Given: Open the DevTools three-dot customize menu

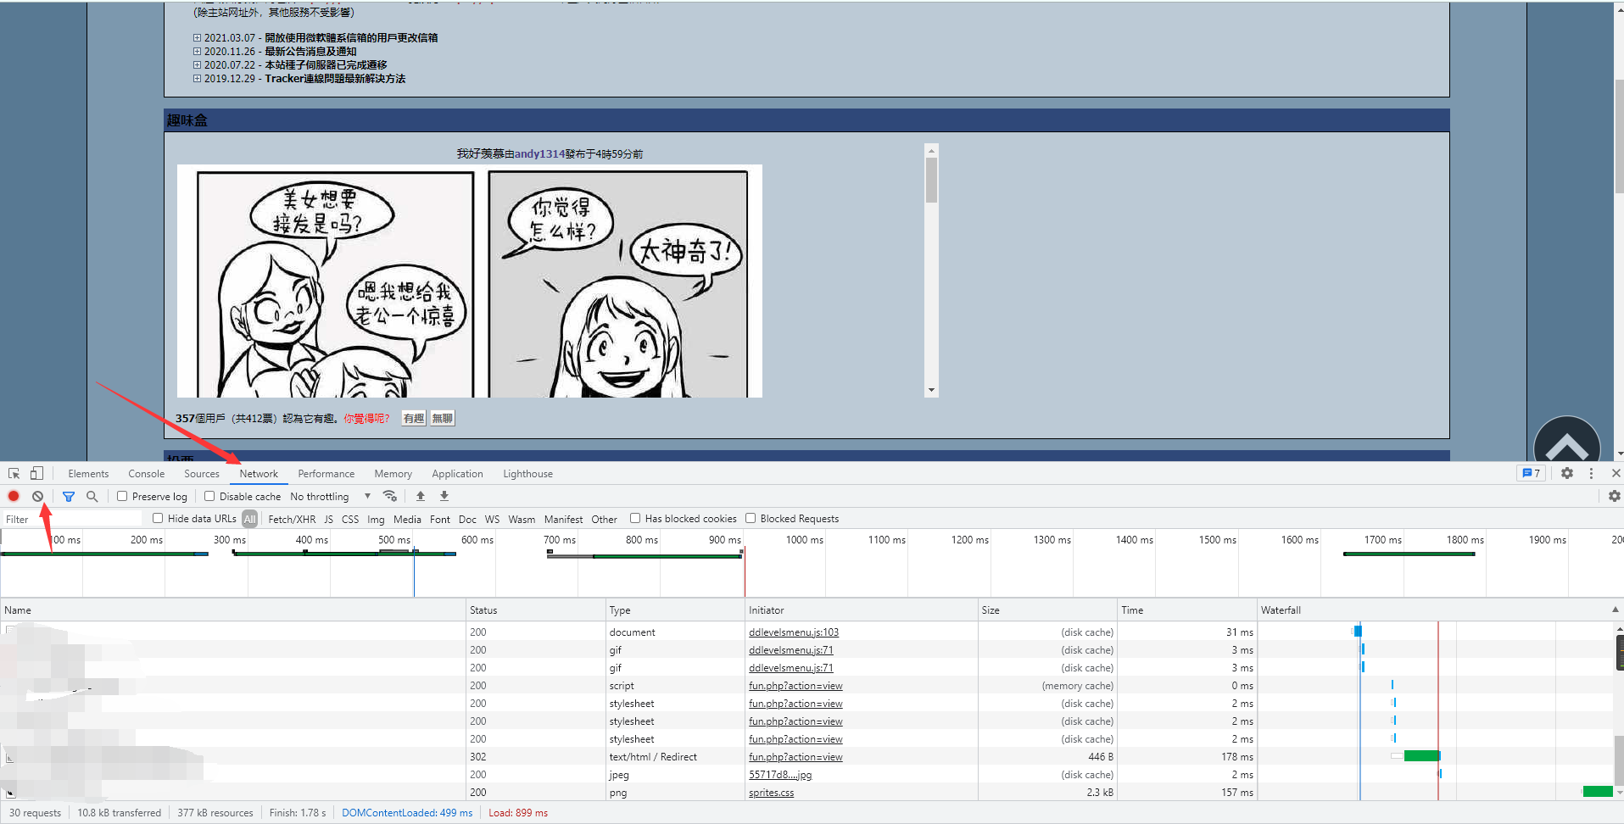Looking at the screenshot, I should pos(1591,473).
